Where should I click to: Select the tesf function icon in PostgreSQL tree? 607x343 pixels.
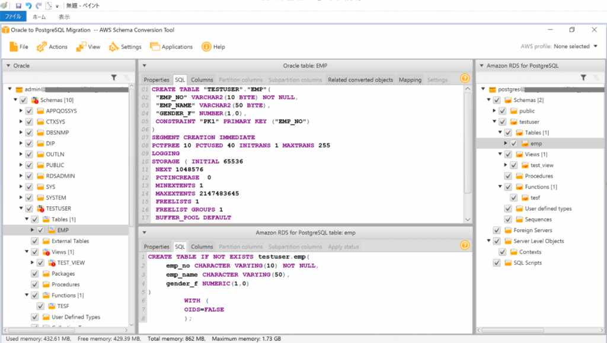525,198
